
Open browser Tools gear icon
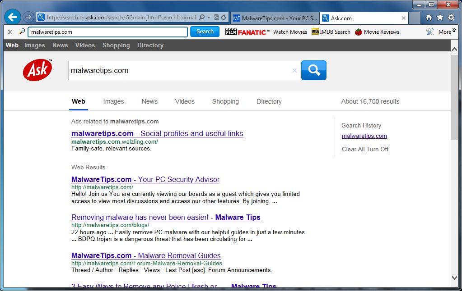coord(451,17)
